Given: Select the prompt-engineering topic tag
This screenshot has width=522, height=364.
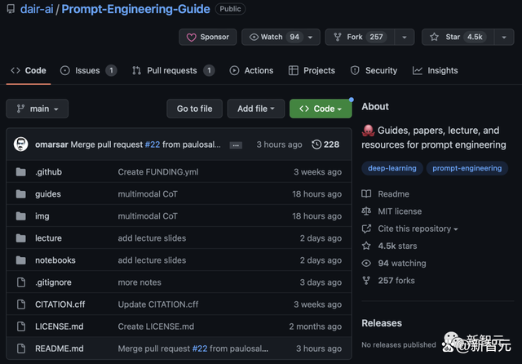Looking at the screenshot, I should tap(467, 168).
